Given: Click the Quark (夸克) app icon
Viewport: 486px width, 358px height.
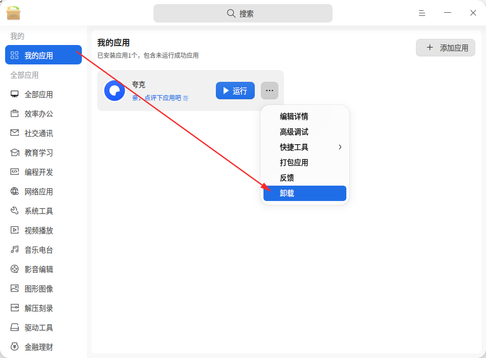Looking at the screenshot, I should click(115, 91).
